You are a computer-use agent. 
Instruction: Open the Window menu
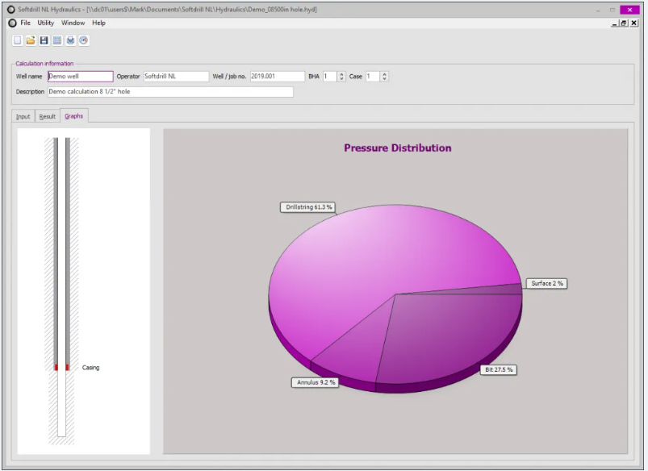click(73, 23)
